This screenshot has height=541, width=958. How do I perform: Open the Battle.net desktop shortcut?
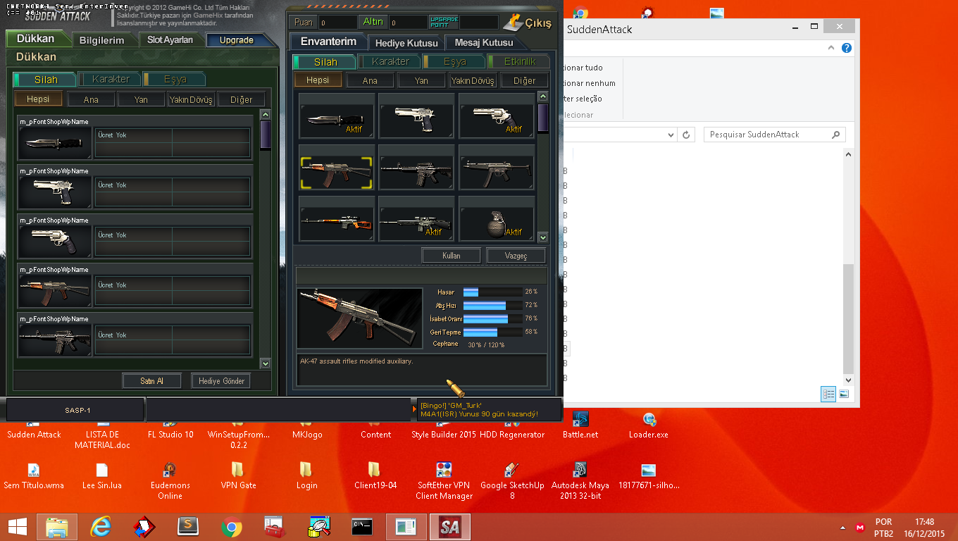click(580, 426)
